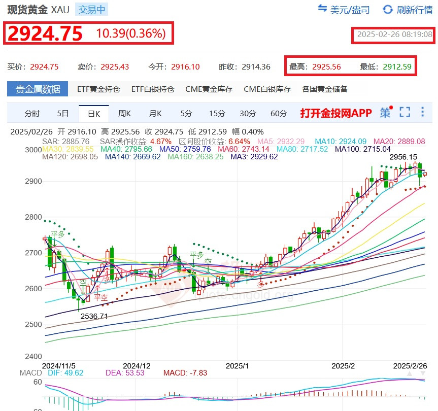Open the ETF黄金持仓 tab

pyautogui.click(x=98, y=89)
